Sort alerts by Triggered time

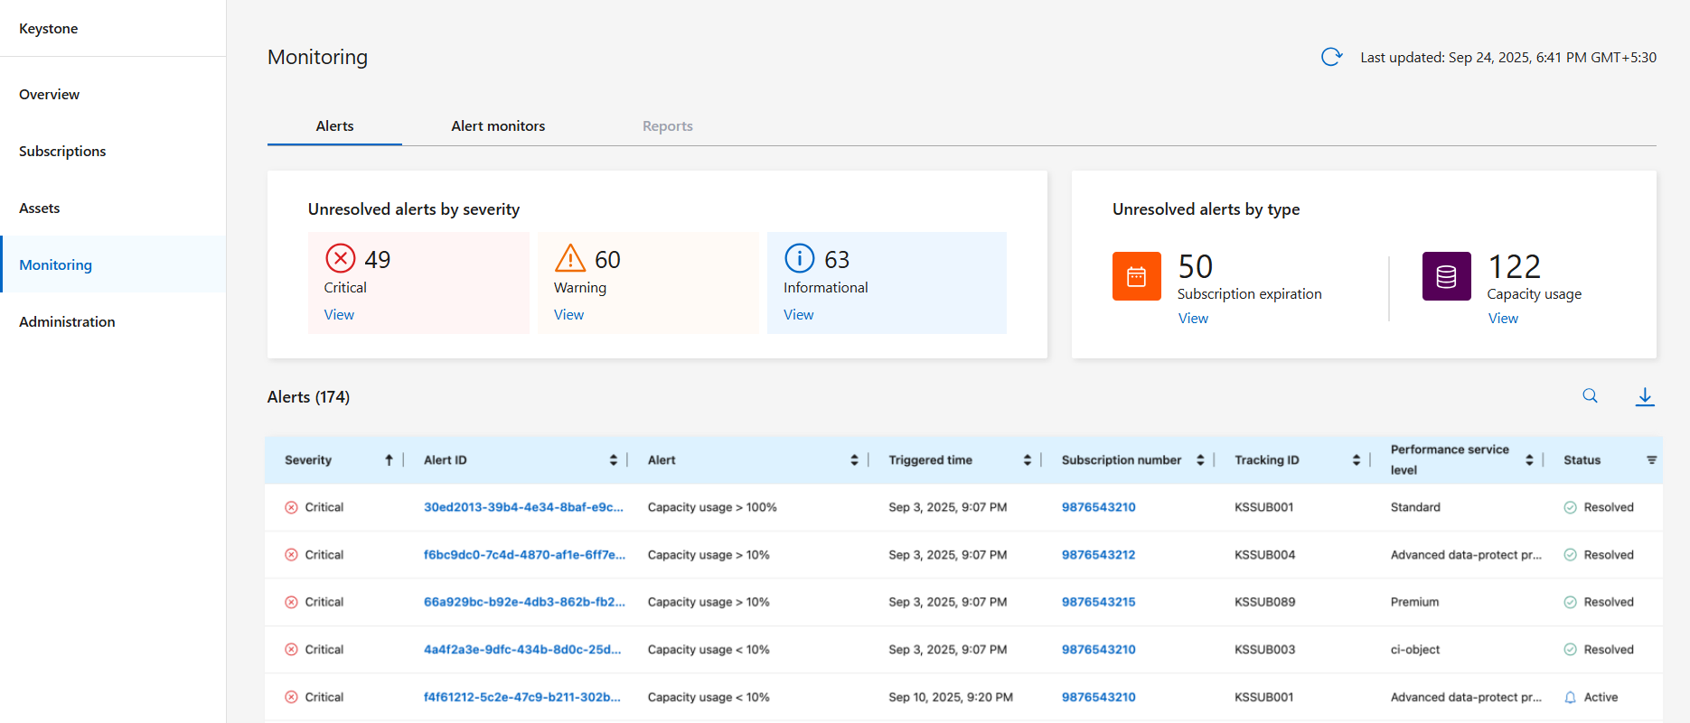1027,460
